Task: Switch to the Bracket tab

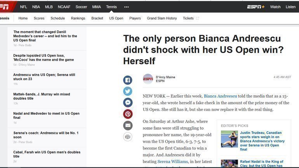Action: pos(97,18)
